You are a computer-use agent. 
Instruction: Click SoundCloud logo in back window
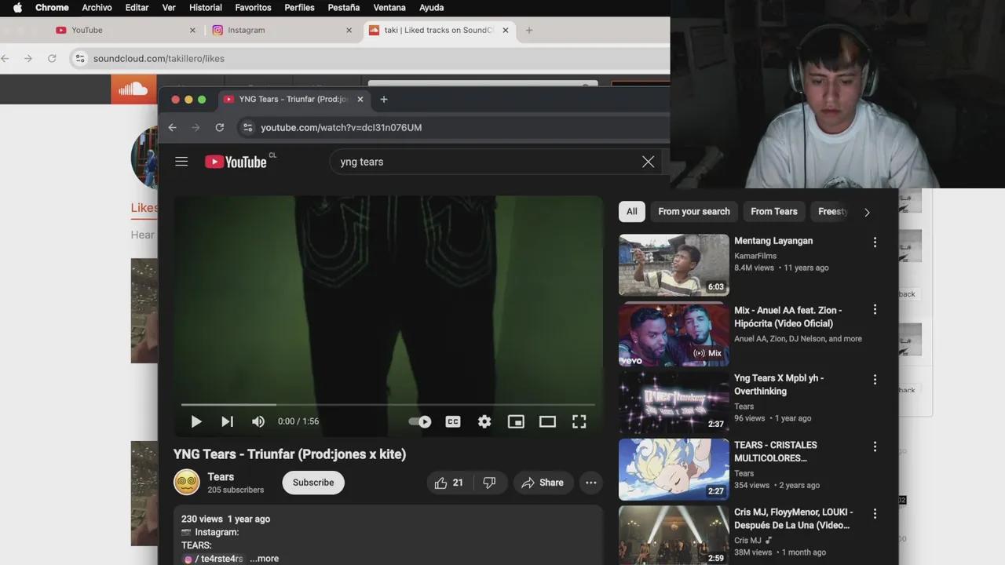(133, 89)
